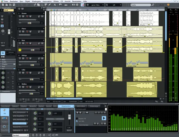Screen dimensions: 179x137
Task: Click the Norm. button under volume
Action: pyautogui.click(x=70, y=130)
